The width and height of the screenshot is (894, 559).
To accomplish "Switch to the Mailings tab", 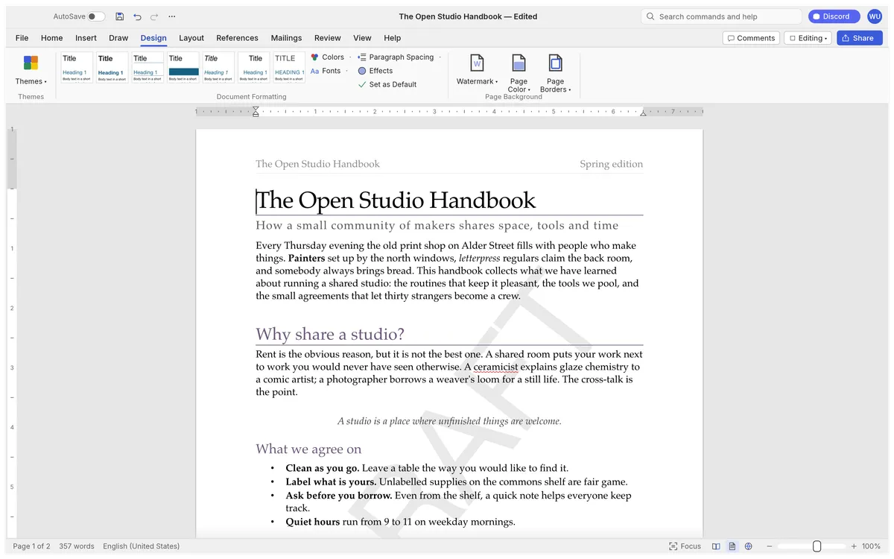I will pos(286,38).
